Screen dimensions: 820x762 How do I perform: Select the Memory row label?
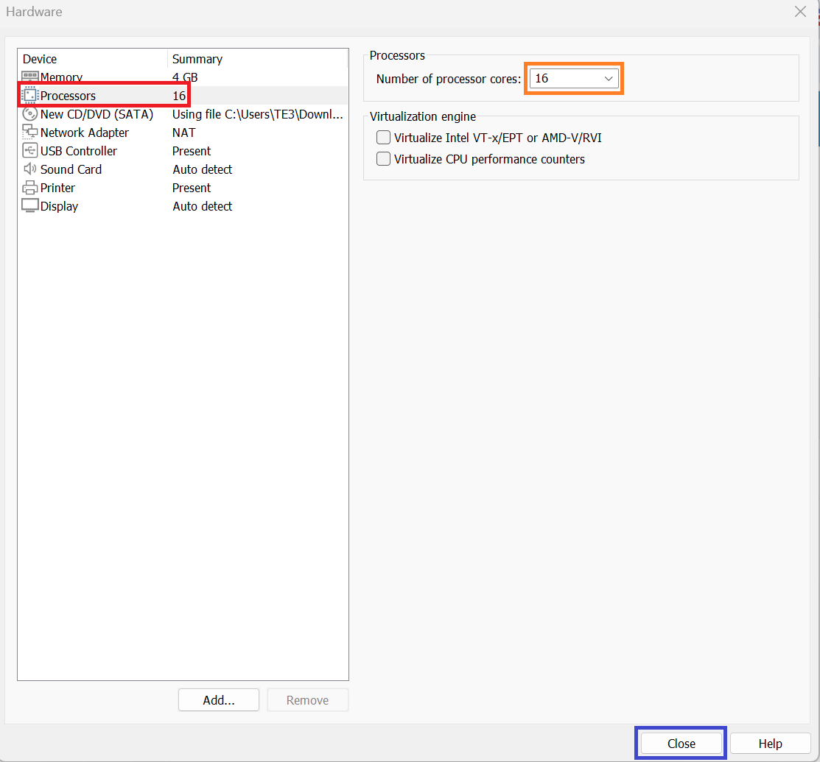[x=61, y=77]
